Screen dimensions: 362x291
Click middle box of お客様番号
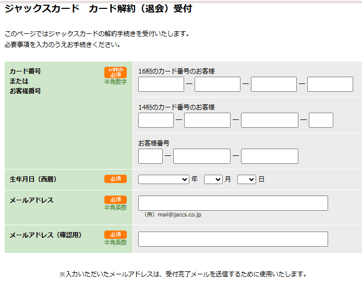pyautogui.click(x=202, y=156)
